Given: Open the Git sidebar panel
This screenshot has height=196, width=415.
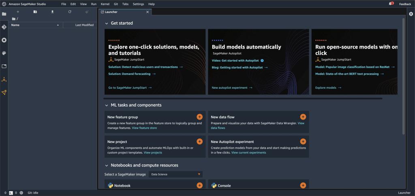Looking at the screenshot, I should (4, 27).
